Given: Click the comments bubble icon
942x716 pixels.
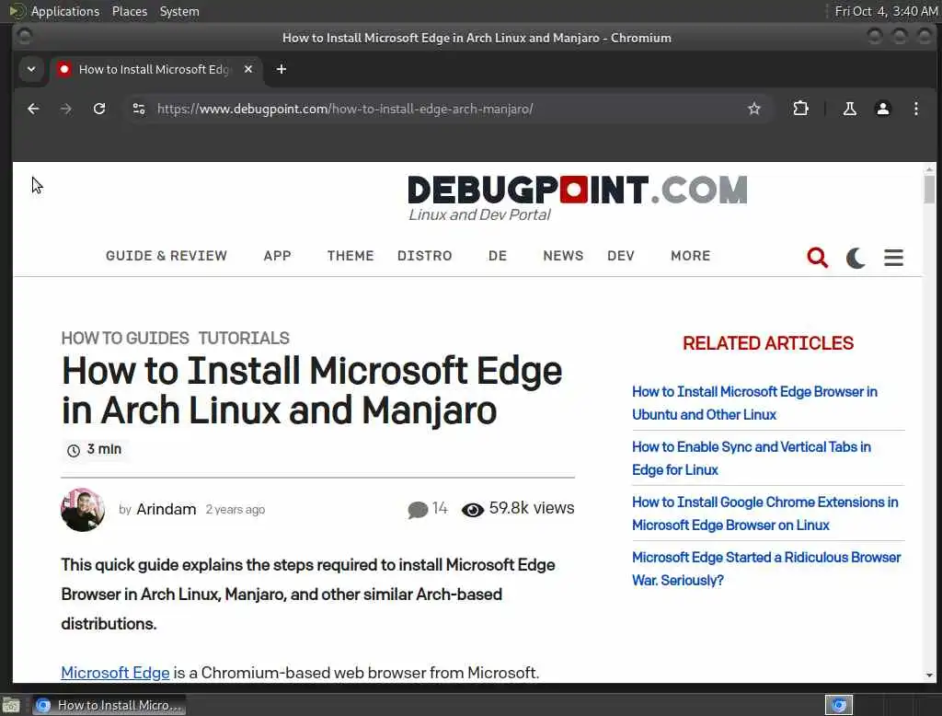Looking at the screenshot, I should (x=418, y=510).
